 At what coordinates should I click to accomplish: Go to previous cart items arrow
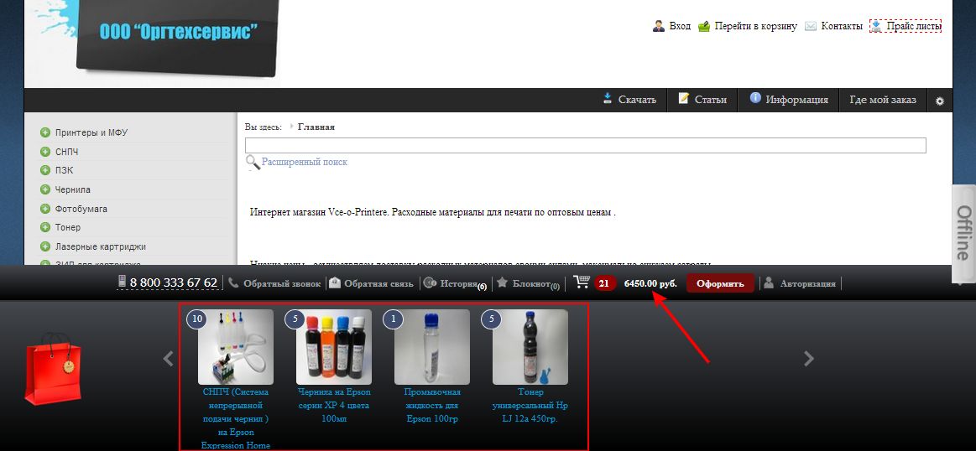click(168, 358)
